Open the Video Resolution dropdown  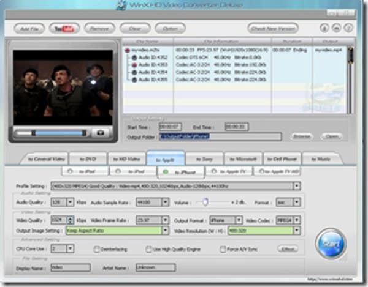pyautogui.click(x=297, y=231)
